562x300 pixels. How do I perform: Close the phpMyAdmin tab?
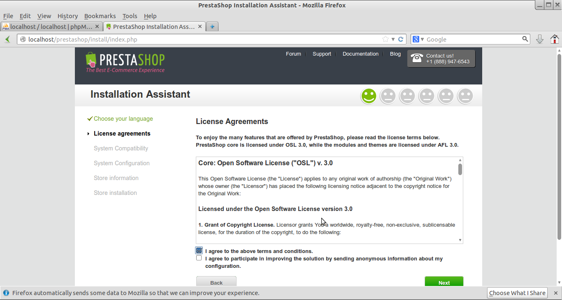(97, 26)
